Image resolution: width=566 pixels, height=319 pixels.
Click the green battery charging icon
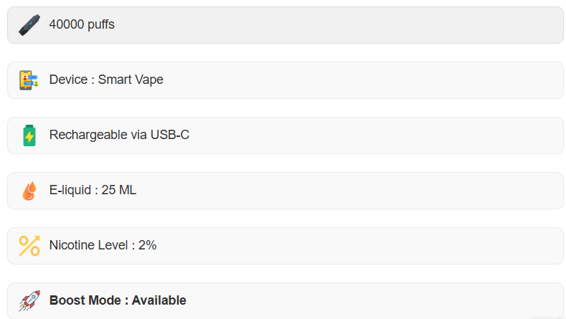(x=29, y=135)
